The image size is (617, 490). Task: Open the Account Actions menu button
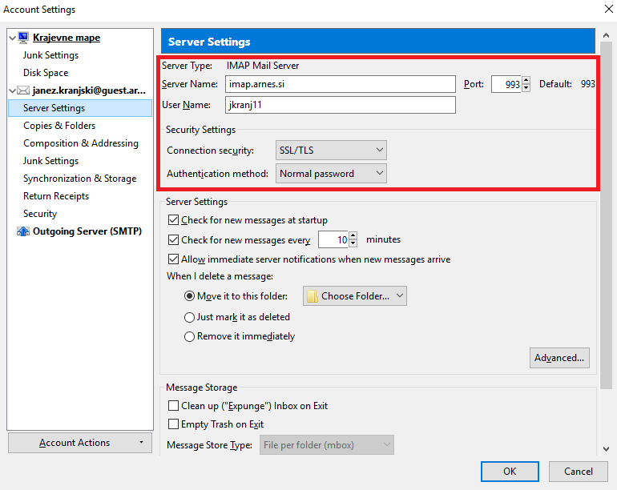(x=80, y=443)
